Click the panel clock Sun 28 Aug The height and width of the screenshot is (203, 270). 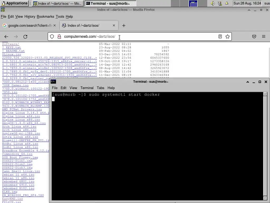(x=247, y=3)
